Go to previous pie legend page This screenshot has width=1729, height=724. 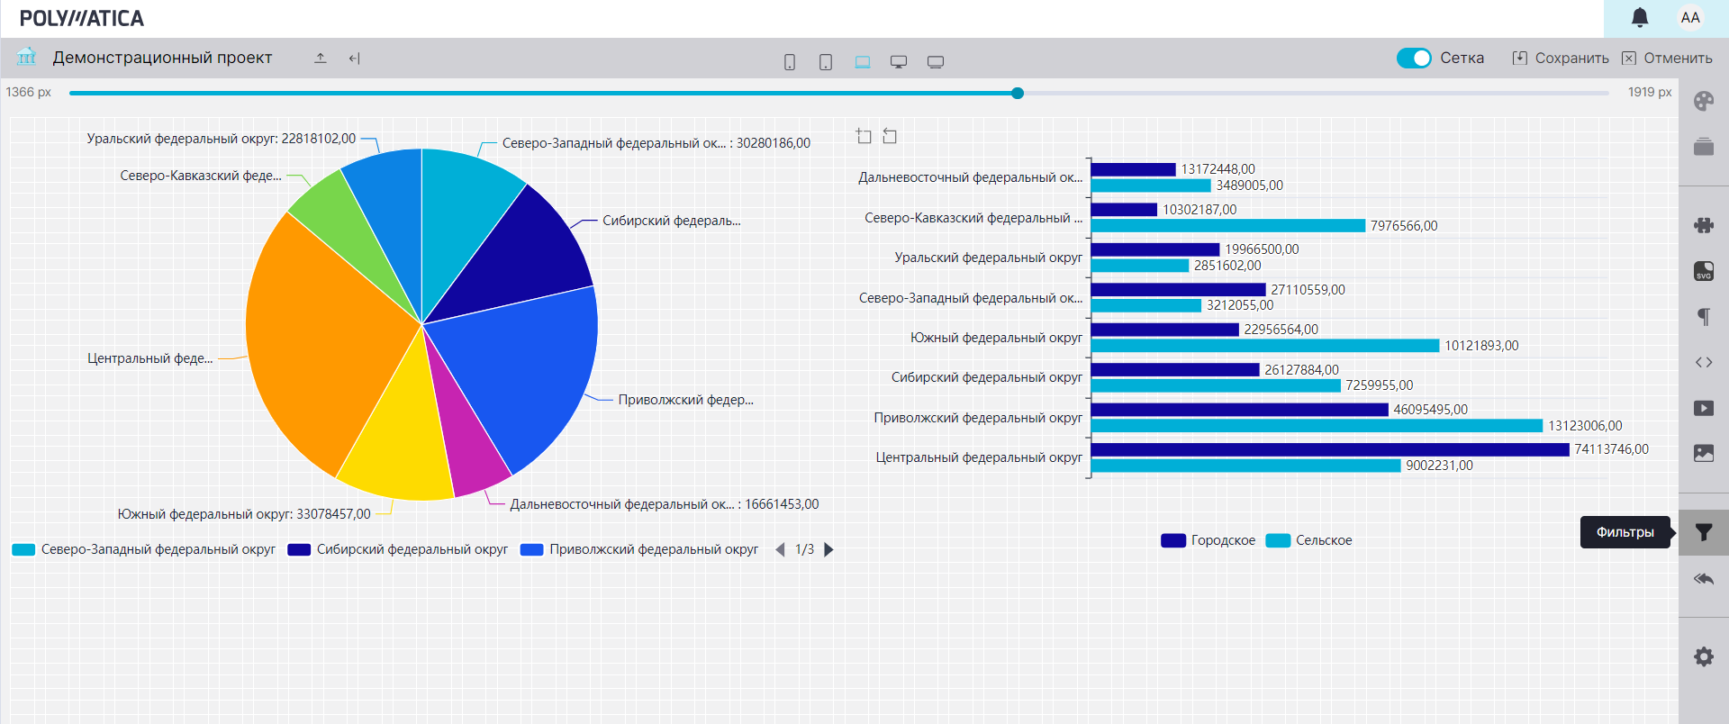(x=780, y=549)
